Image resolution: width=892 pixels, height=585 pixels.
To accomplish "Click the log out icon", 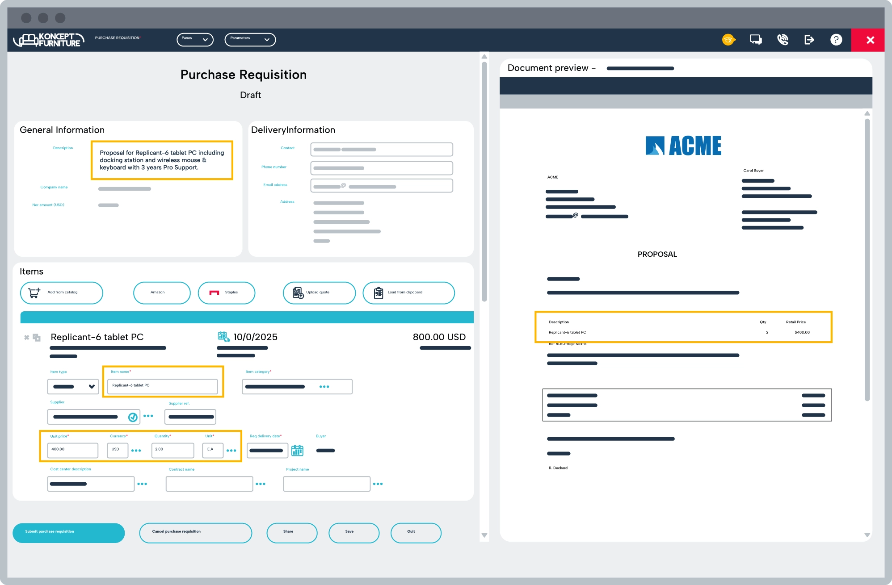I will click(x=809, y=40).
